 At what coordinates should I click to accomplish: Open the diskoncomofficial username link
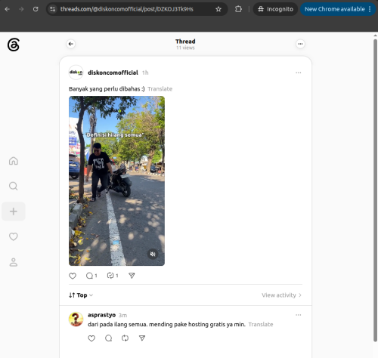click(x=113, y=73)
